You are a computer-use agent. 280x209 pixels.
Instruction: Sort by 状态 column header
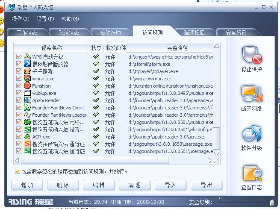[x=96, y=48]
